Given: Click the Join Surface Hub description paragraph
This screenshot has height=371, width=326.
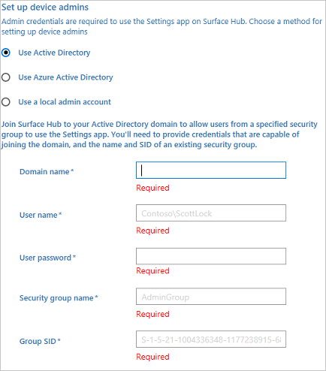Looking at the screenshot, I should pyautogui.click(x=159, y=134).
